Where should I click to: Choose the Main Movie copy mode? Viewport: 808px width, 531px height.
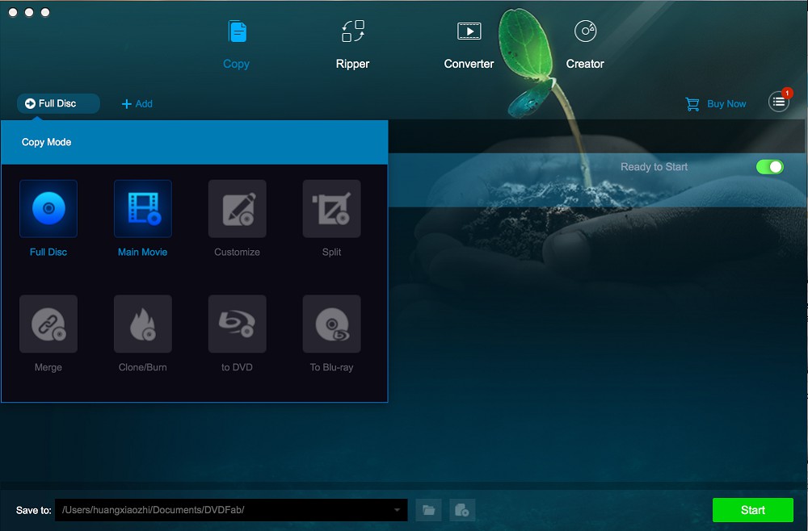143,209
